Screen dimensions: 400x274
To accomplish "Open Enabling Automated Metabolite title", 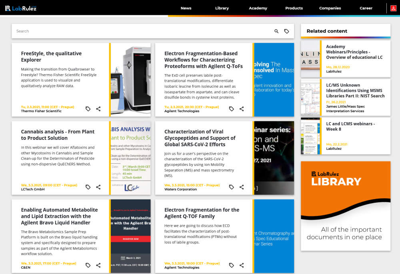I will pyautogui.click(x=59, y=216).
